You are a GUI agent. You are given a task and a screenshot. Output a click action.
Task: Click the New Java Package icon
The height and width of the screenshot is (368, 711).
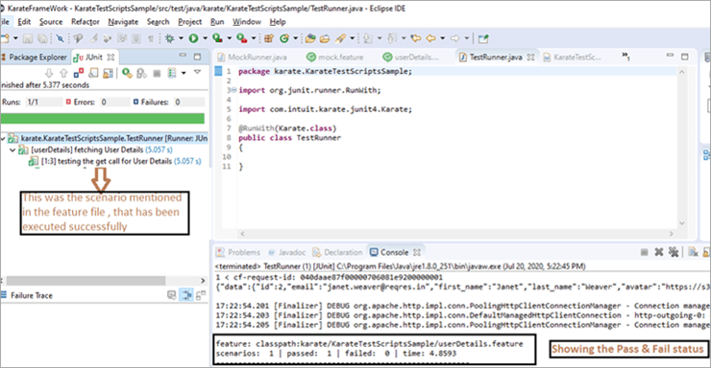(x=269, y=38)
